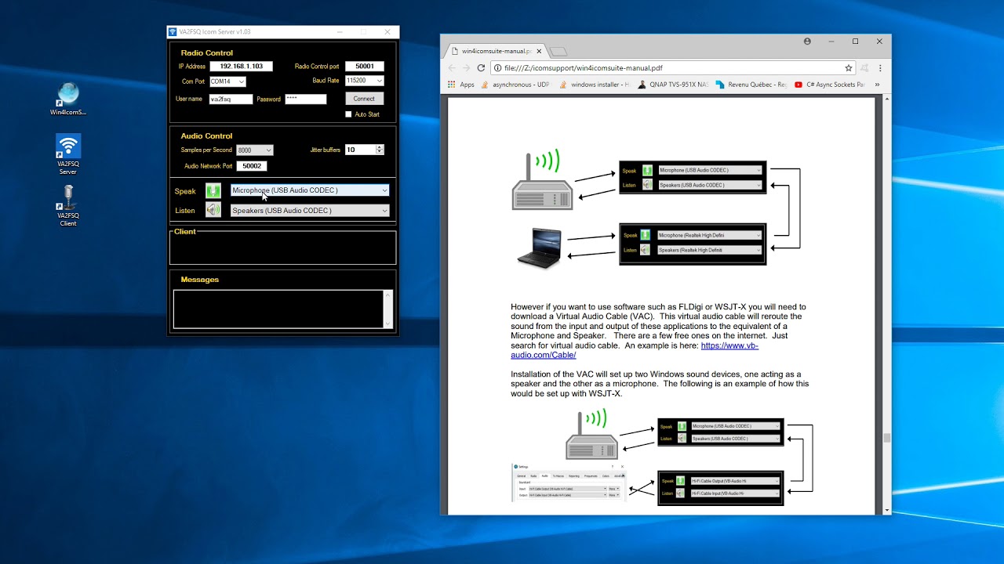Open the Win4IcomSuite desktop shortcut
Screen dimensions: 1004x564
(68, 99)
